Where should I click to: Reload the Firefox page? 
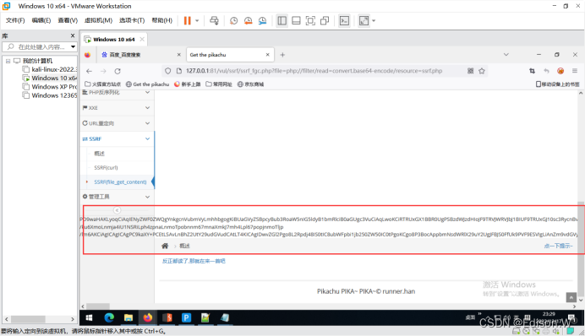(118, 71)
